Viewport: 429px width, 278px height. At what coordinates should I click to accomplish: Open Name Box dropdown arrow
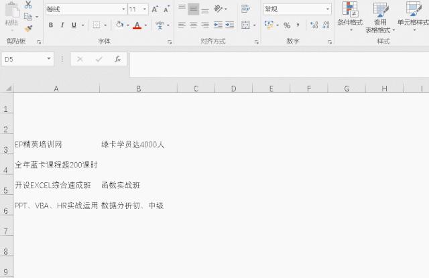49,59
